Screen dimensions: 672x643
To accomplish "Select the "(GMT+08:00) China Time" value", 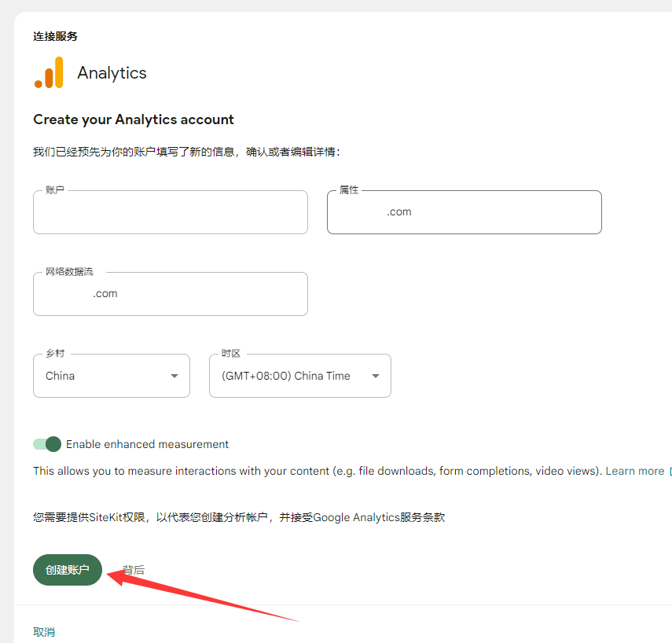I will [286, 376].
